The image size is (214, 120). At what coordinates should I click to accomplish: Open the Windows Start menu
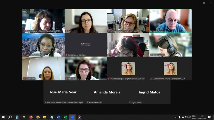3,117
